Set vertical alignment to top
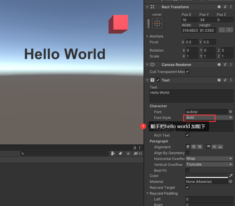235x206 pixels. (x=209, y=147)
